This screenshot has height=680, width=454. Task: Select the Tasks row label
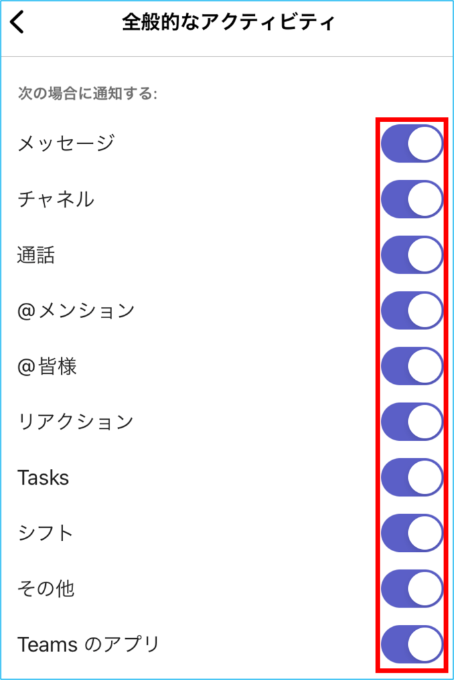[x=43, y=478]
